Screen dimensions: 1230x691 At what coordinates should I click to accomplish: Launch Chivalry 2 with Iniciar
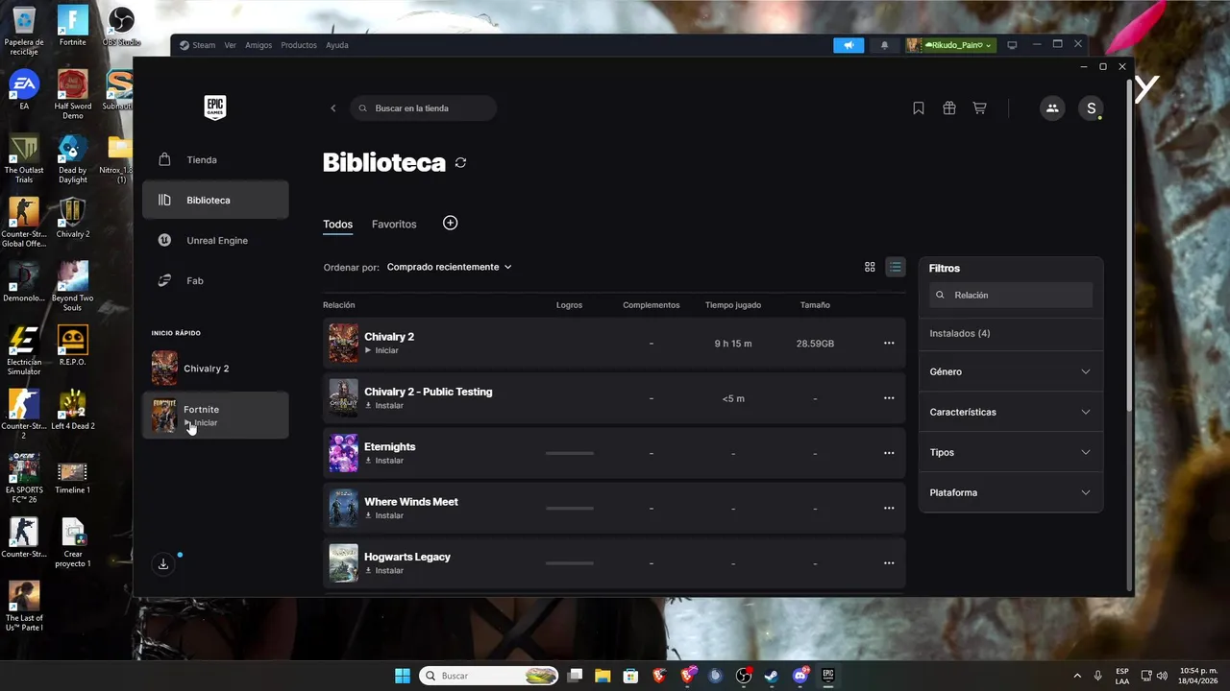click(x=381, y=350)
